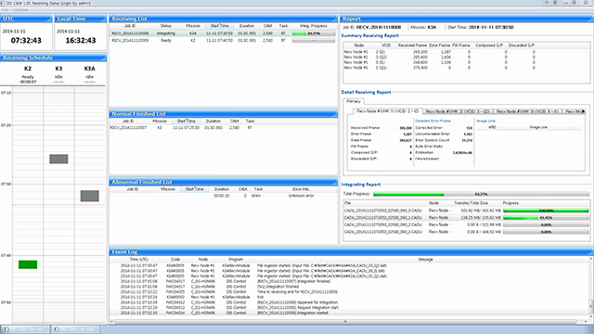Click the K2 mission header in Receiving Schedule
This screenshot has height=334, width=594.
pyautogui.click(x=28, y=69)
